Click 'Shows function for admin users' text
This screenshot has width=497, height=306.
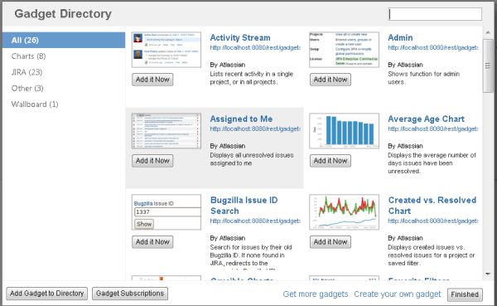point(424,78)
